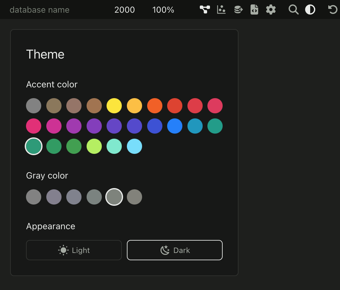Select the Dark appearance option
The image size is (340, 290).
tap(175, 250)
